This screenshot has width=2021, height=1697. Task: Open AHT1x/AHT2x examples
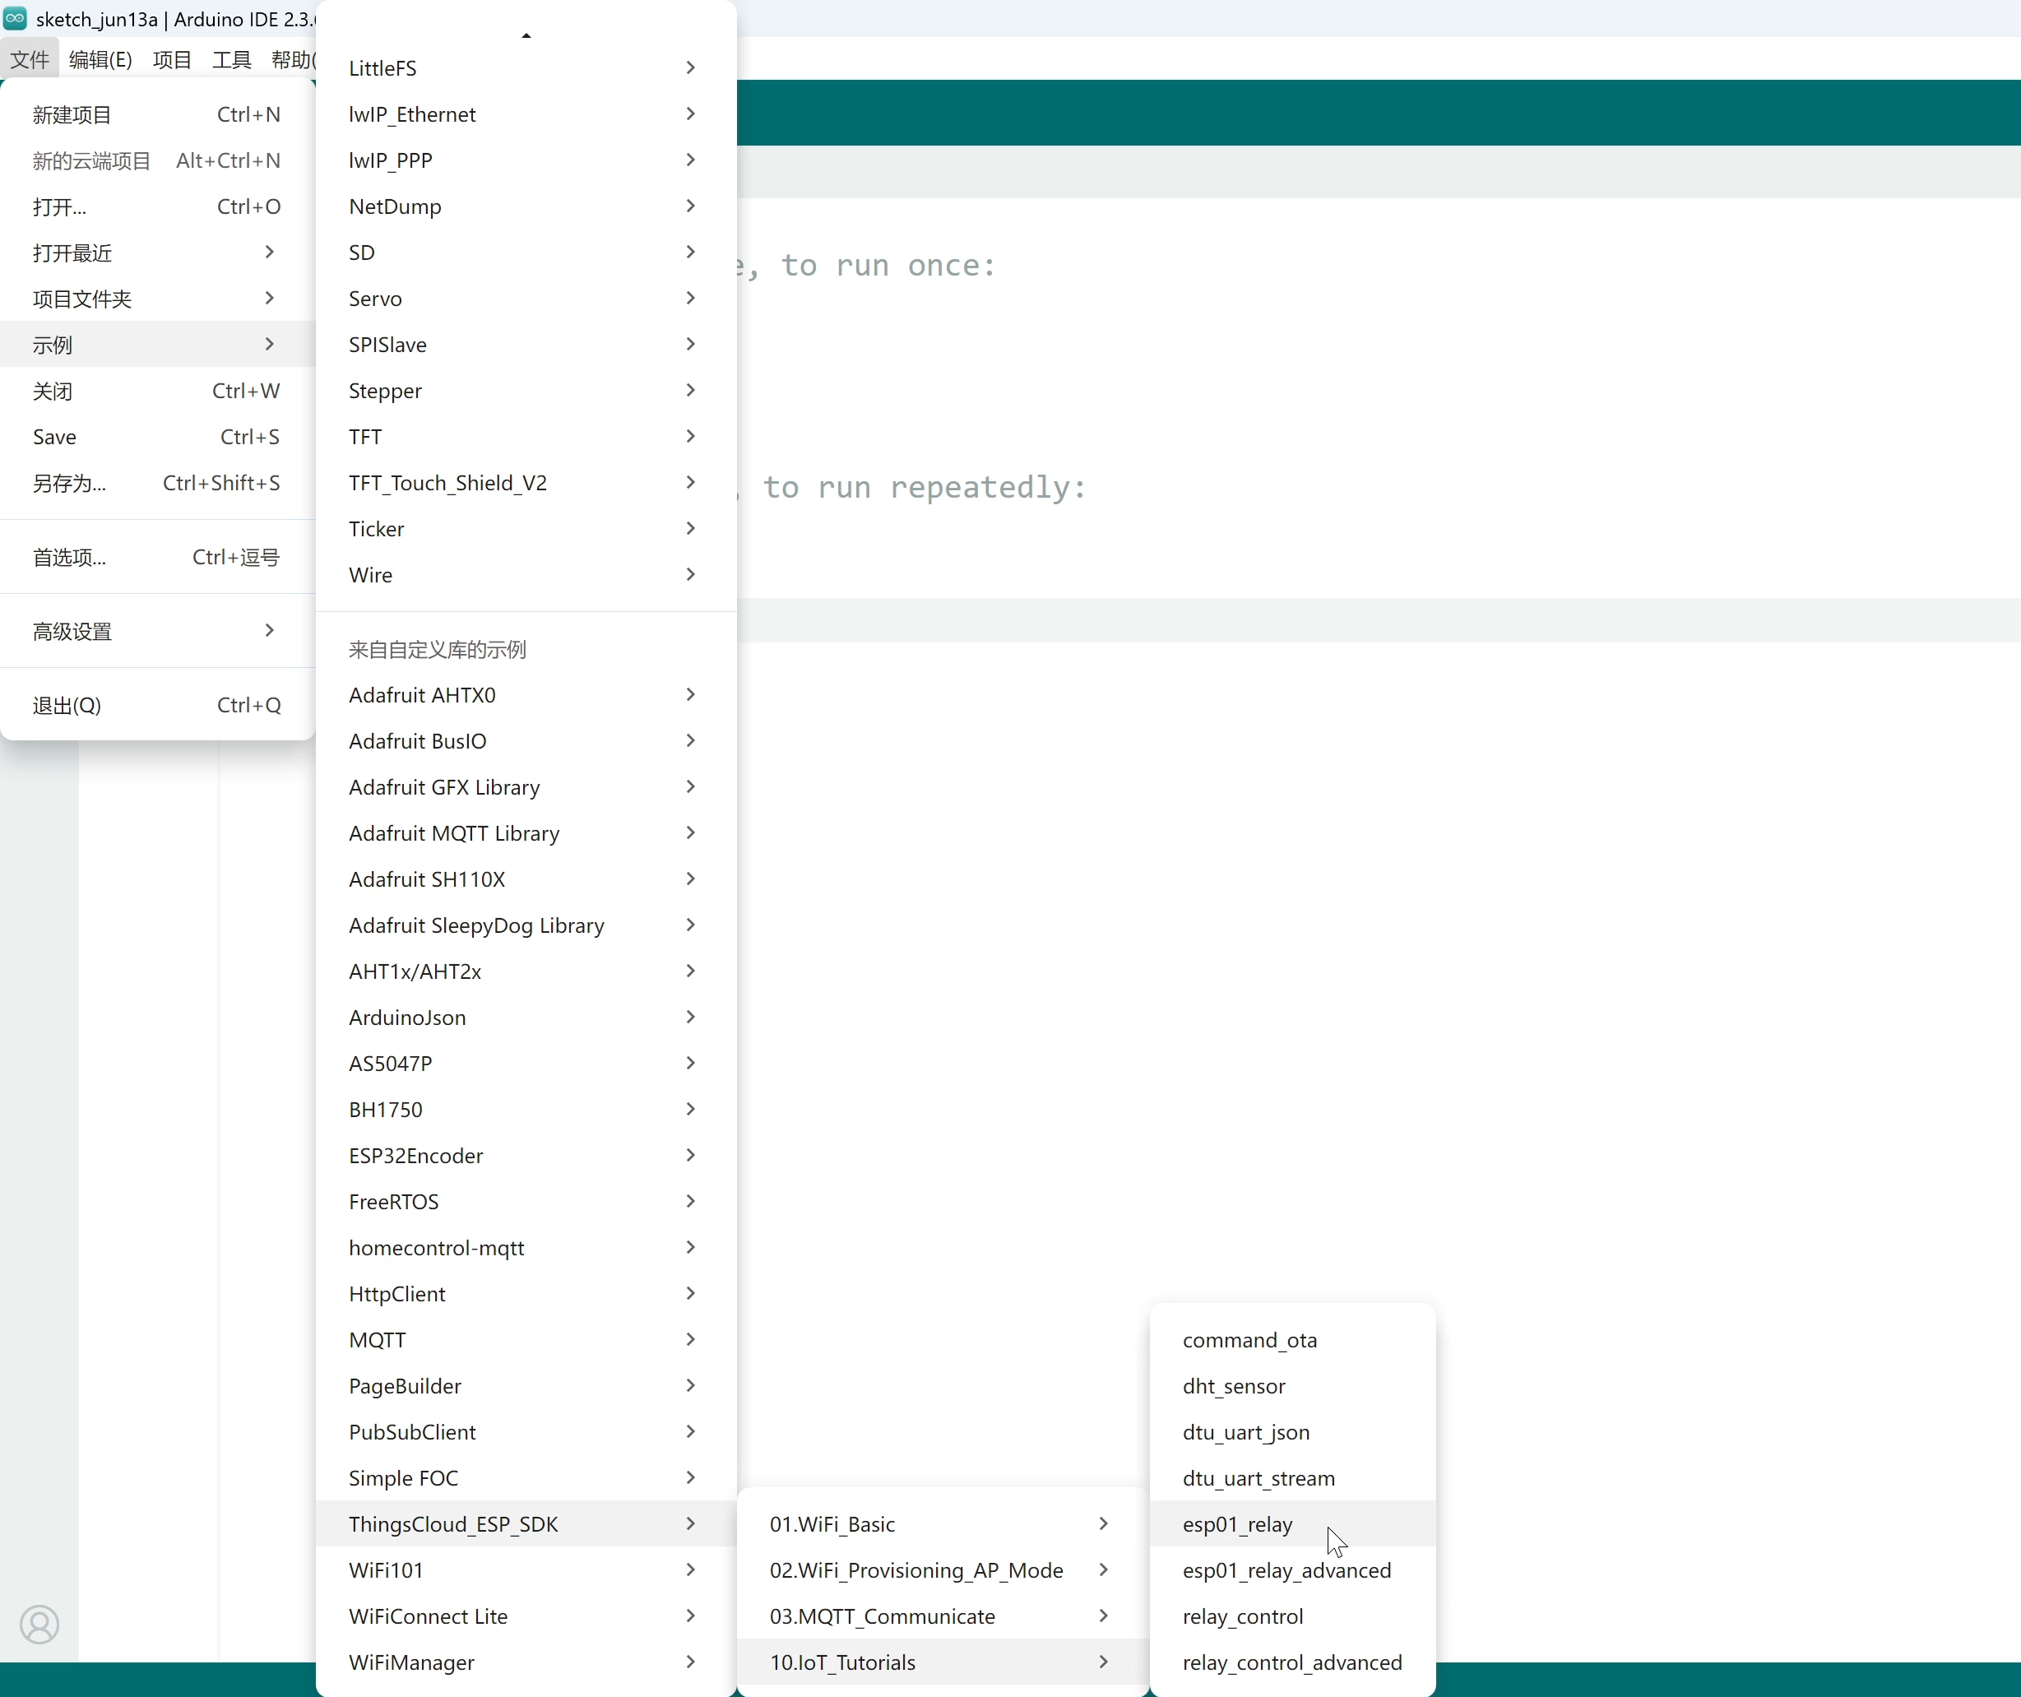[x=526, y=972]
